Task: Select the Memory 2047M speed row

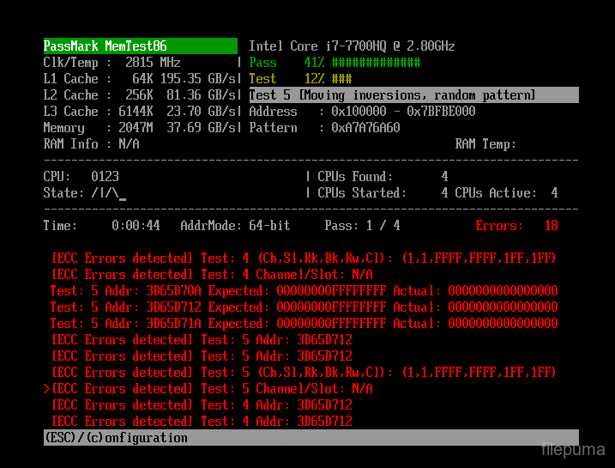Action: point(140,128)
